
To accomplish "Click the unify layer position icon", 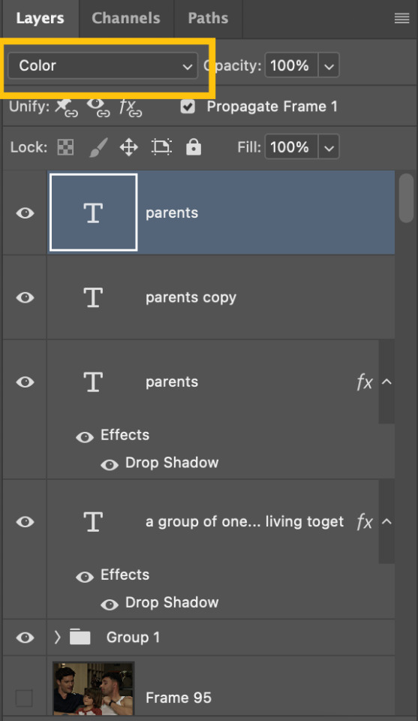I will [66, 107].
